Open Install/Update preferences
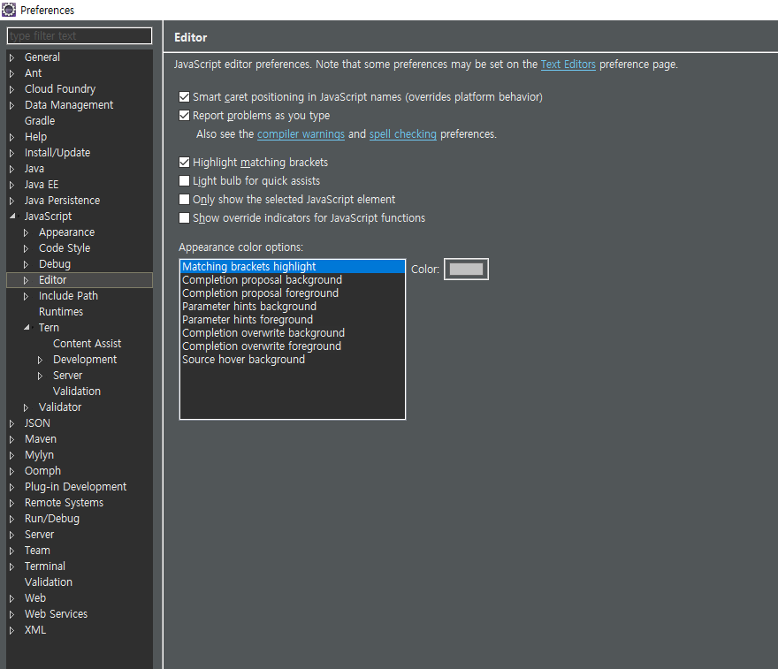This screenshot has height=669, width=778. point(57,153)
